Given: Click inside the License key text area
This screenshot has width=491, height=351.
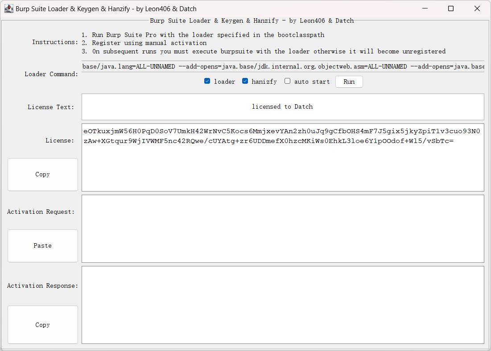Looking at the screenshot, I should (x=283, y=157).
